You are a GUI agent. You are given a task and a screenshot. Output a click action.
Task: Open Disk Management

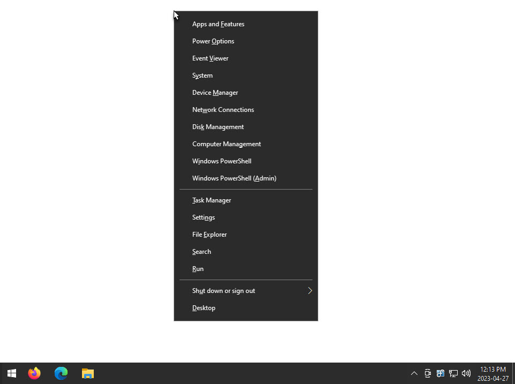218,127
